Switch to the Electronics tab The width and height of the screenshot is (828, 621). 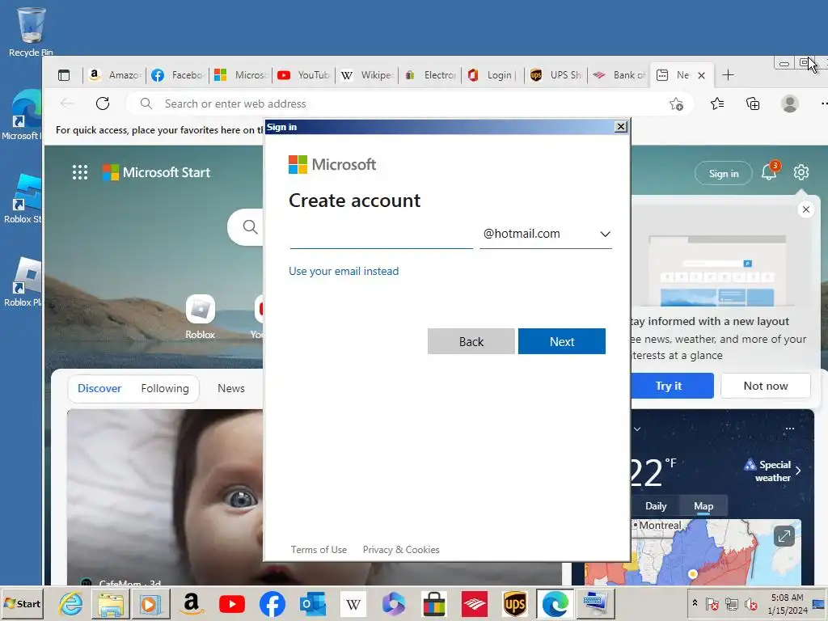(430, 75)
